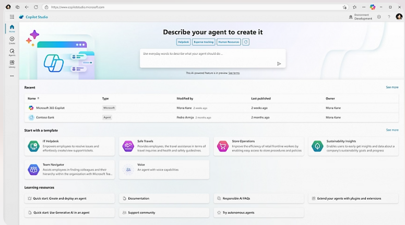The width and height of the screenshot is (405, 225).
Task: Open the Try autonomous agents resource
Action: (240, 213)
